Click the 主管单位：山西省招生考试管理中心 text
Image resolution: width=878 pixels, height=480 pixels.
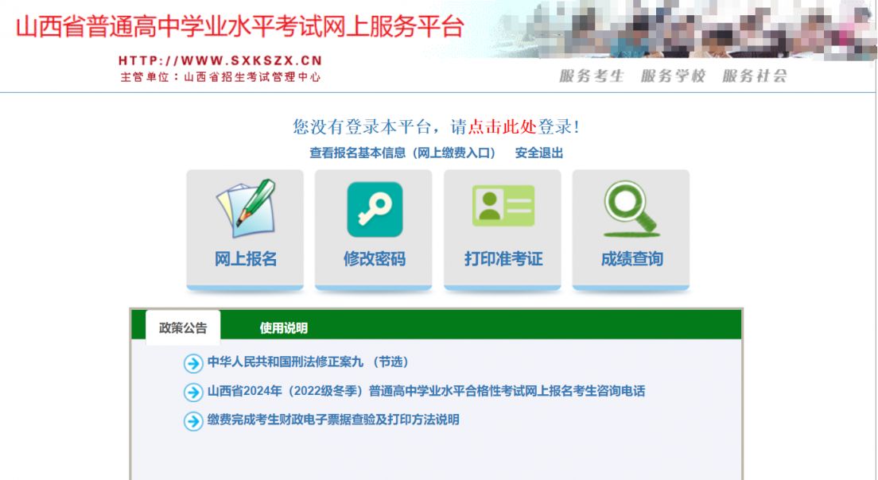220,76
